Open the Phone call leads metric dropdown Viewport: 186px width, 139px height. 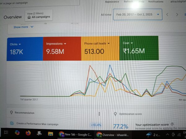[x=109, y=44]
